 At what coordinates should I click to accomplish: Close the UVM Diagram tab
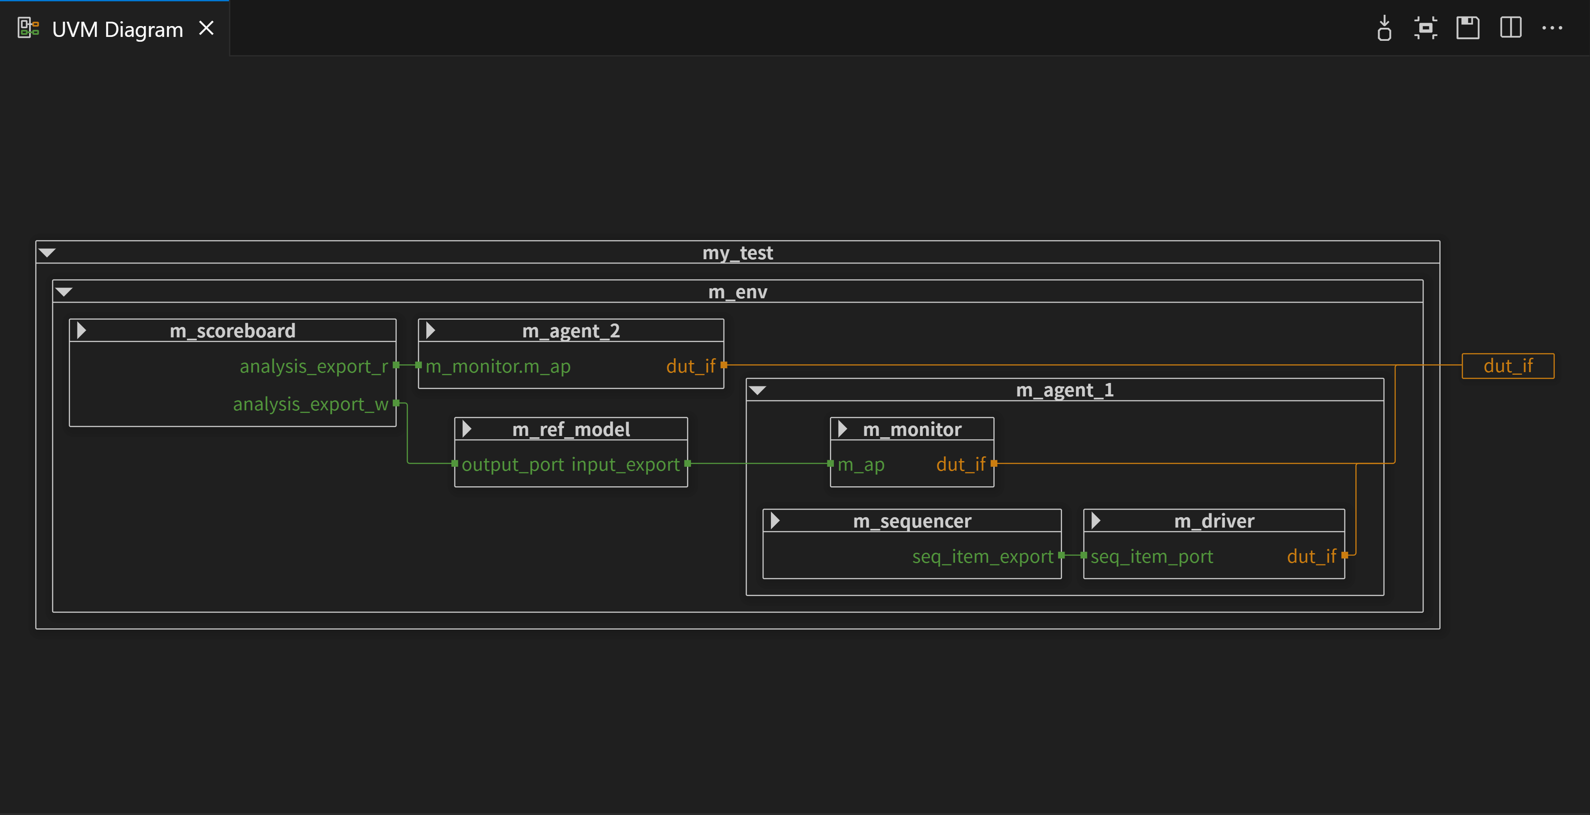pos(206,28)
